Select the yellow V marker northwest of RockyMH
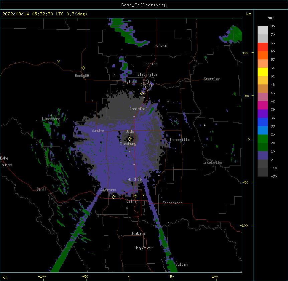Screen dimensions: 288x281 pos(58,61)
